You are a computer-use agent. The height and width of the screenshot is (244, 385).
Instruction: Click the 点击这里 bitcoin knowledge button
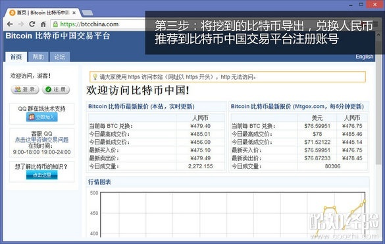coord(41,175)
